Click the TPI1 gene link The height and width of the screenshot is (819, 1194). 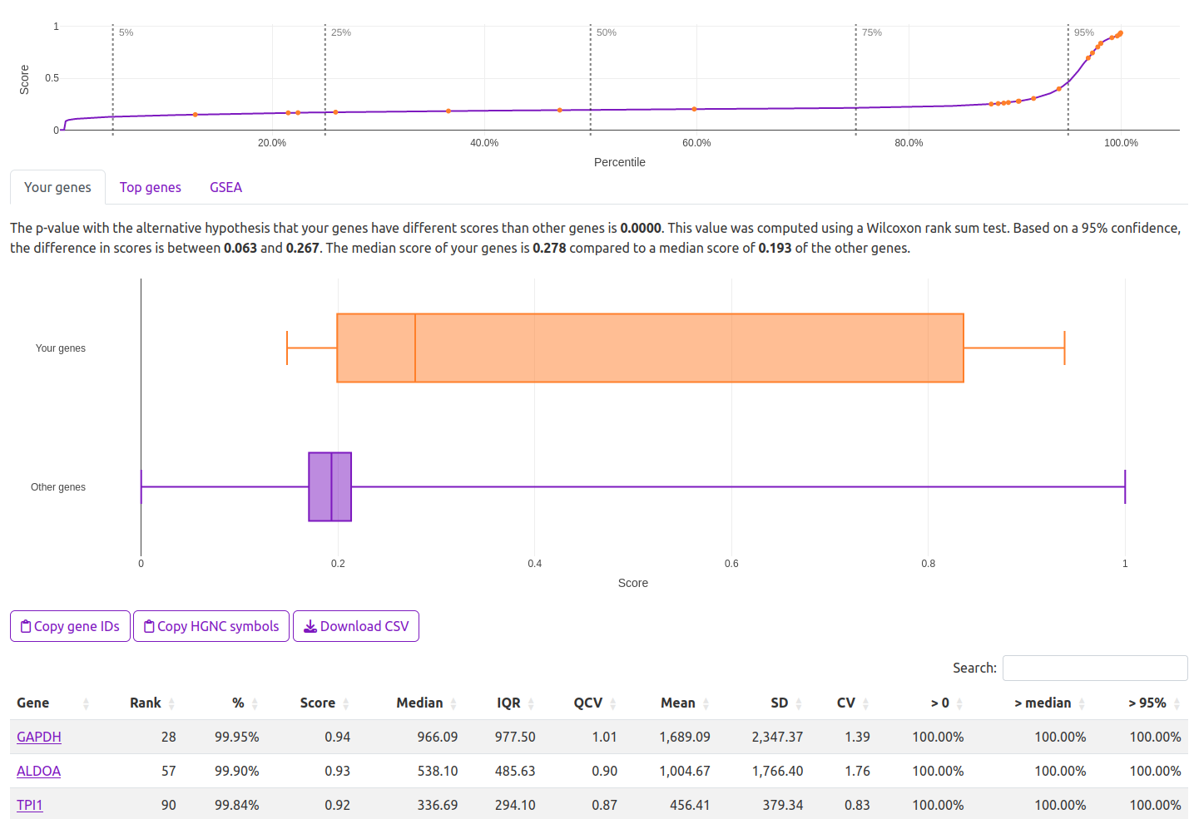(30, 805)
